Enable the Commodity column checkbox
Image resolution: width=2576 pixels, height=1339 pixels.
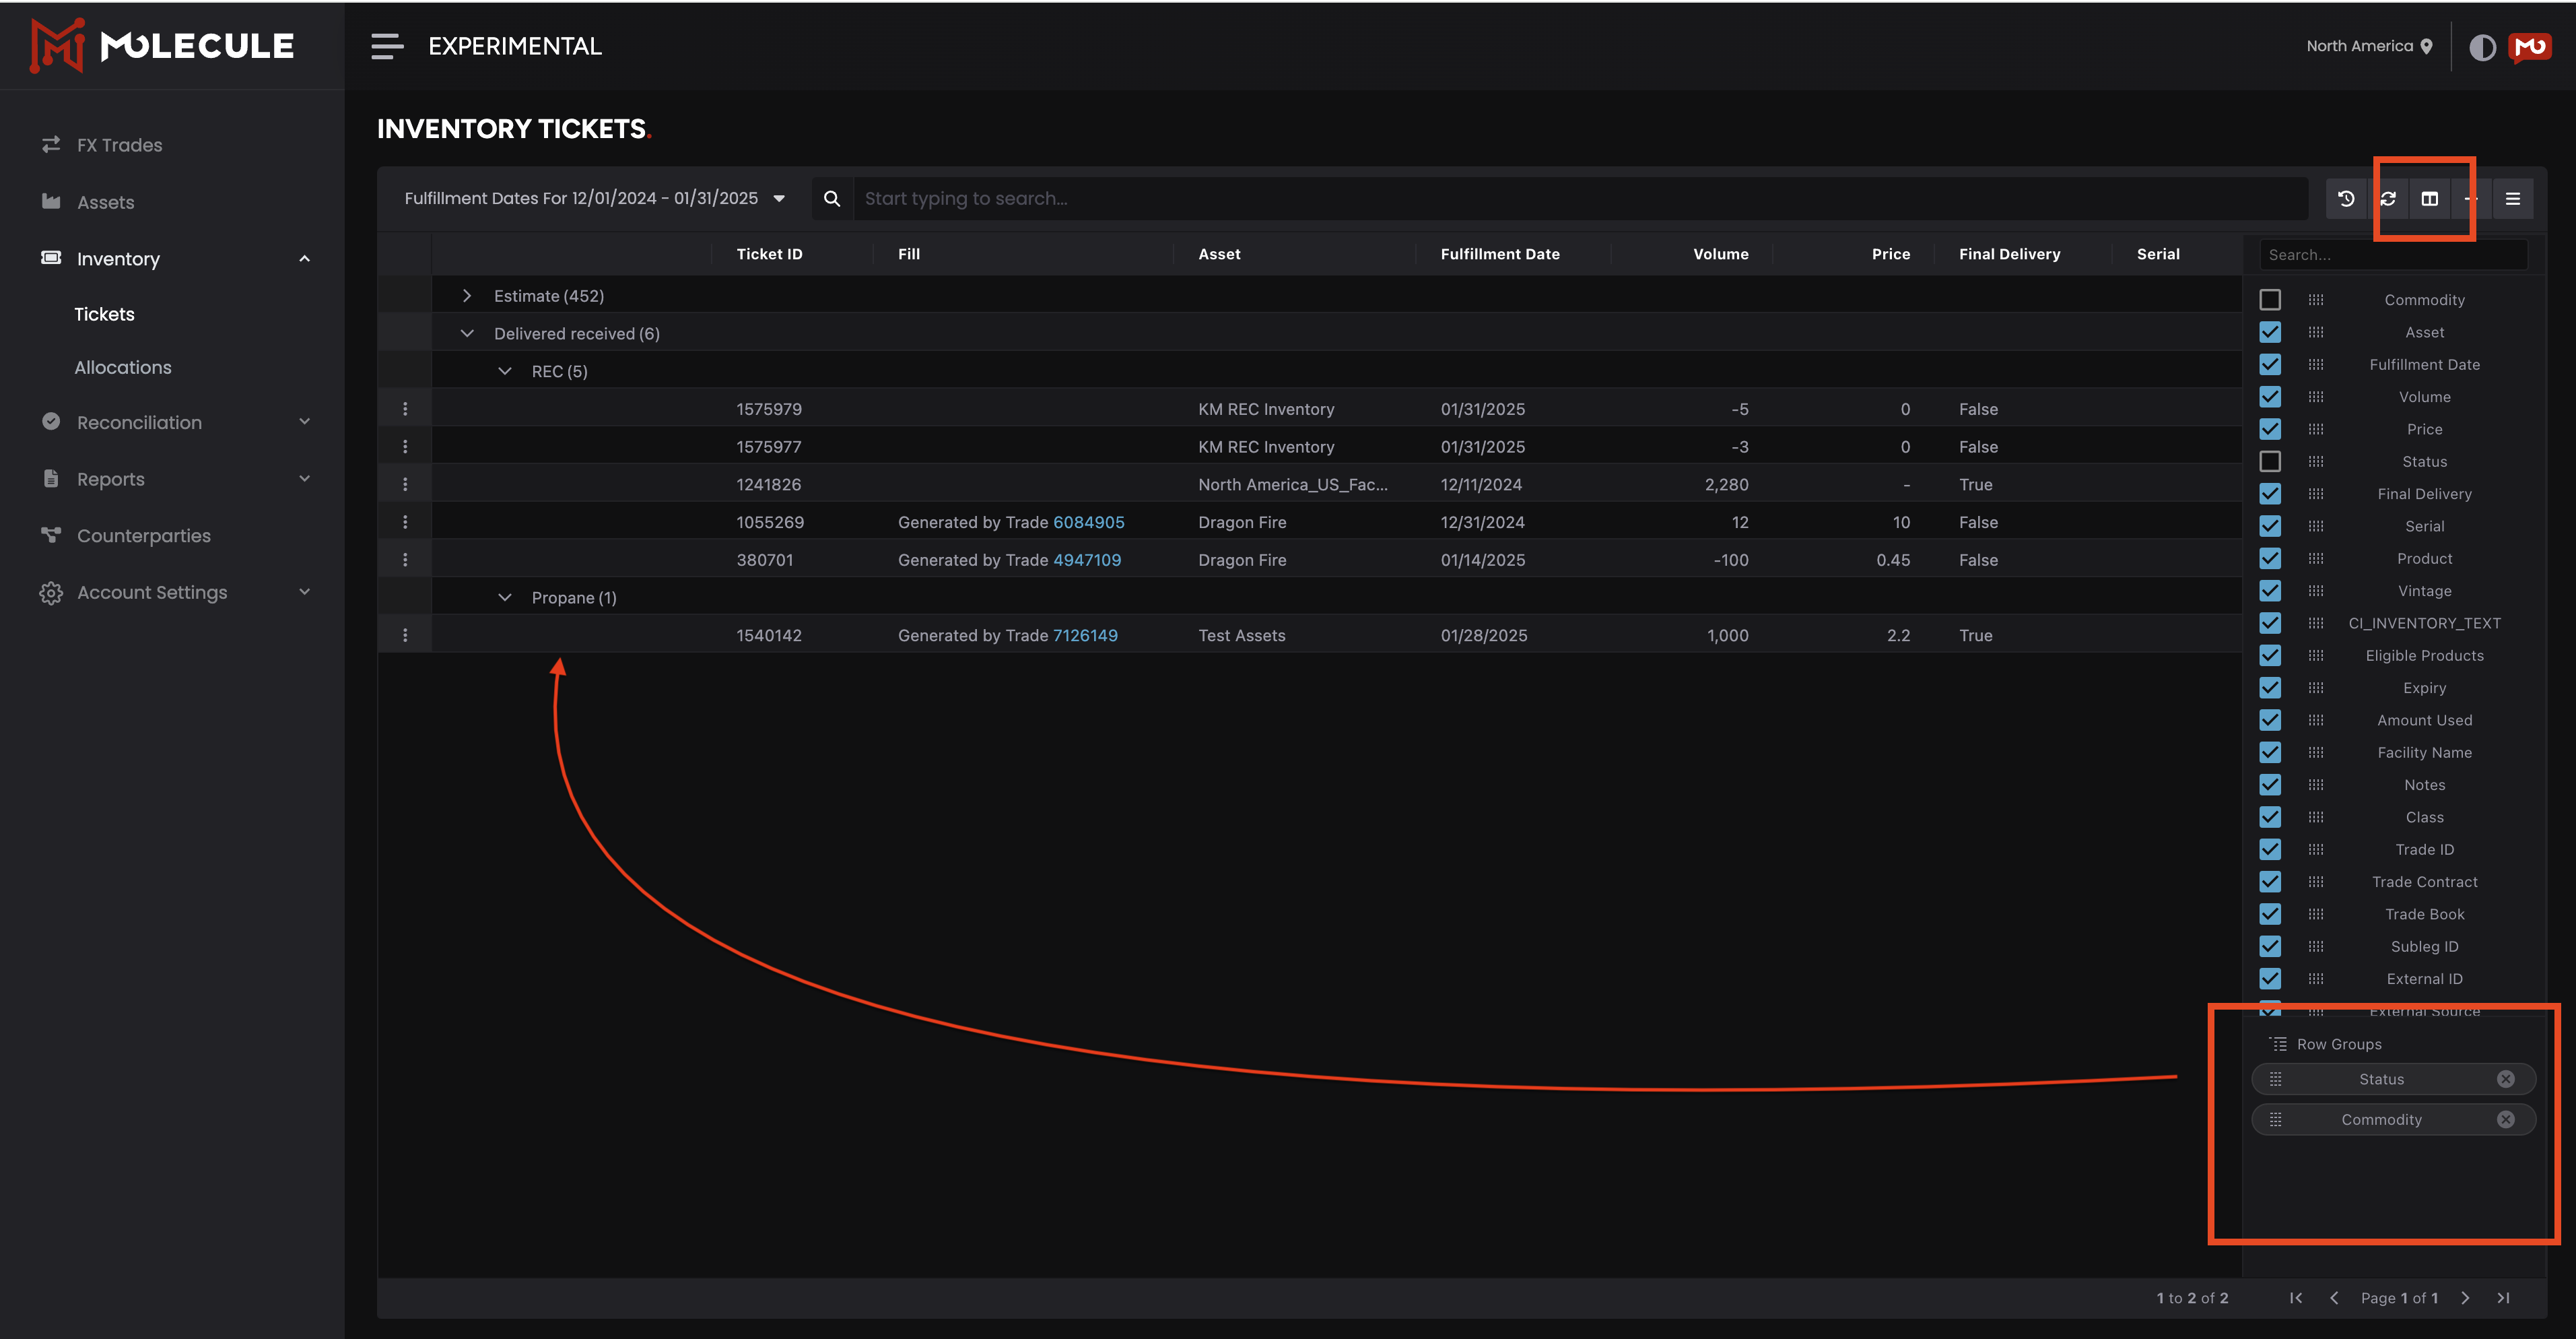point(2270,300)
